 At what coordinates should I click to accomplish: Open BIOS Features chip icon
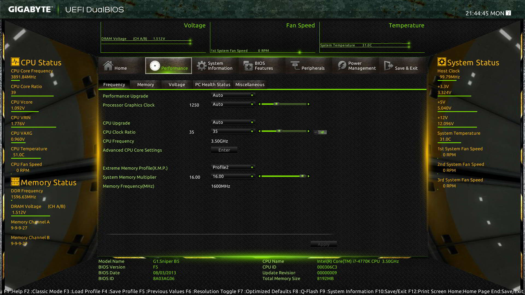click(248, 66)
